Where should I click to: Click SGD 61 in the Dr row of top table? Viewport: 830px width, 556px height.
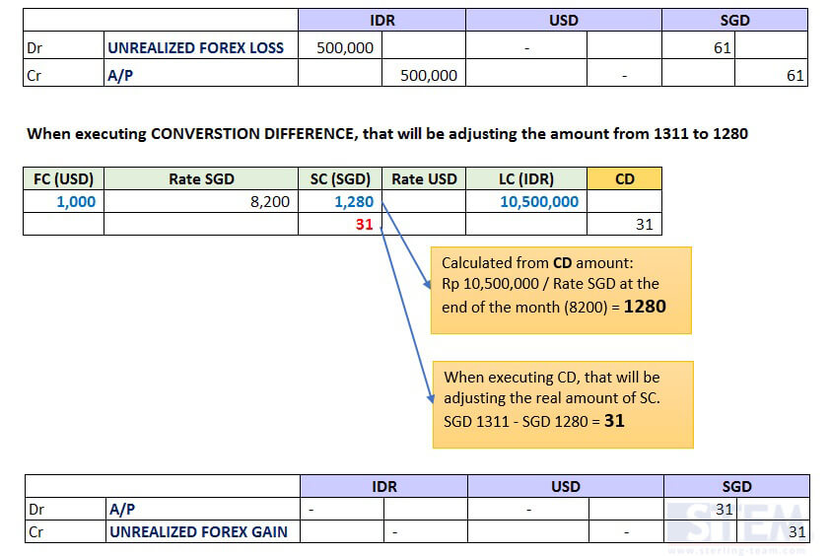722,48
